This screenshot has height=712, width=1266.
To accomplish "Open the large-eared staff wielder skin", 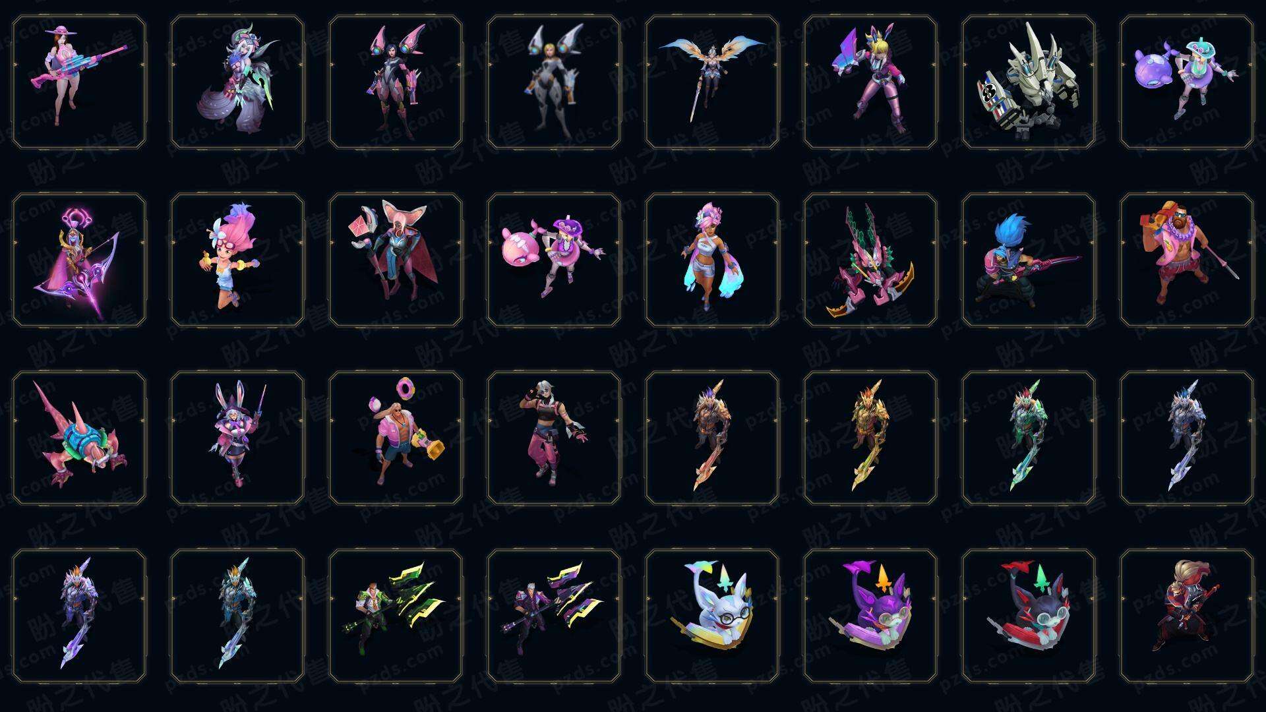I will click(396, 260).
